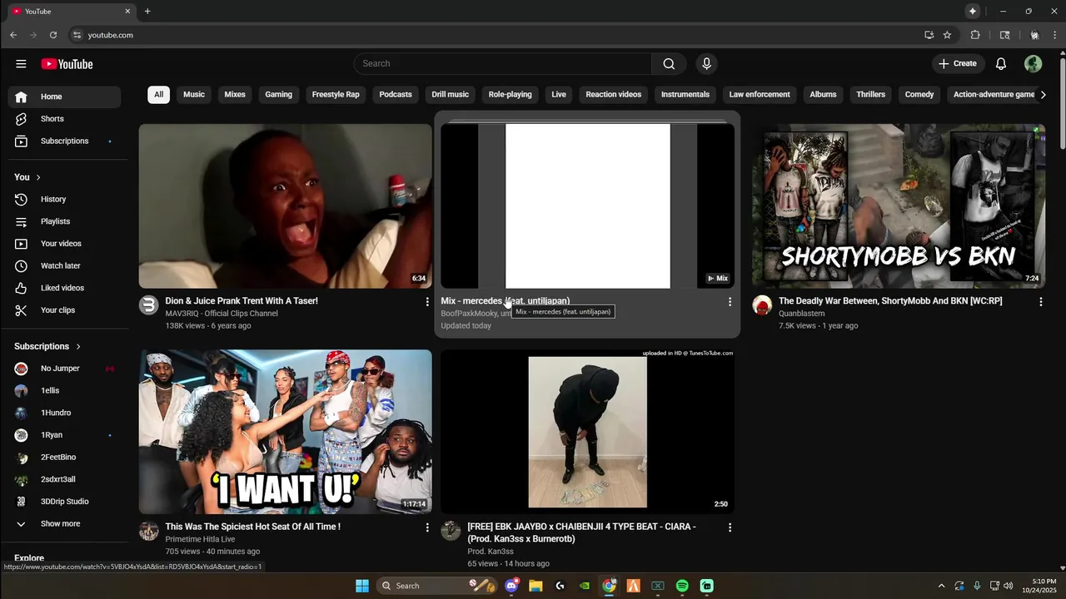Open the notifications bell
Image resolution: width=1066 pixels, height=599 pixels.
click(1001, 64)
